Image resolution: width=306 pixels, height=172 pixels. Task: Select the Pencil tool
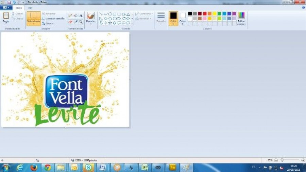[70, 16]
